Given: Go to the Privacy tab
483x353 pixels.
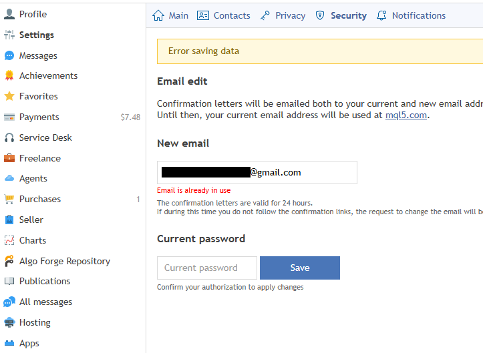Looking at the screenshot, I should tap(282, 15).
